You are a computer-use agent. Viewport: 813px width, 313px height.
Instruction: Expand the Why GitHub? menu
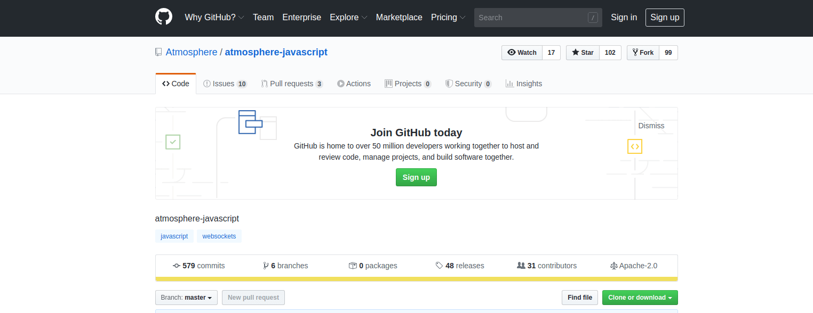(214, 17)
